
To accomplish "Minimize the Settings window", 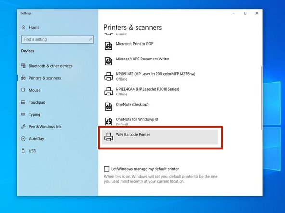I will click(x=233, y=13).
